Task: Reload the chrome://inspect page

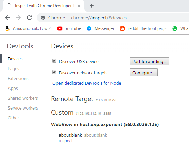Action: (29, 18)
